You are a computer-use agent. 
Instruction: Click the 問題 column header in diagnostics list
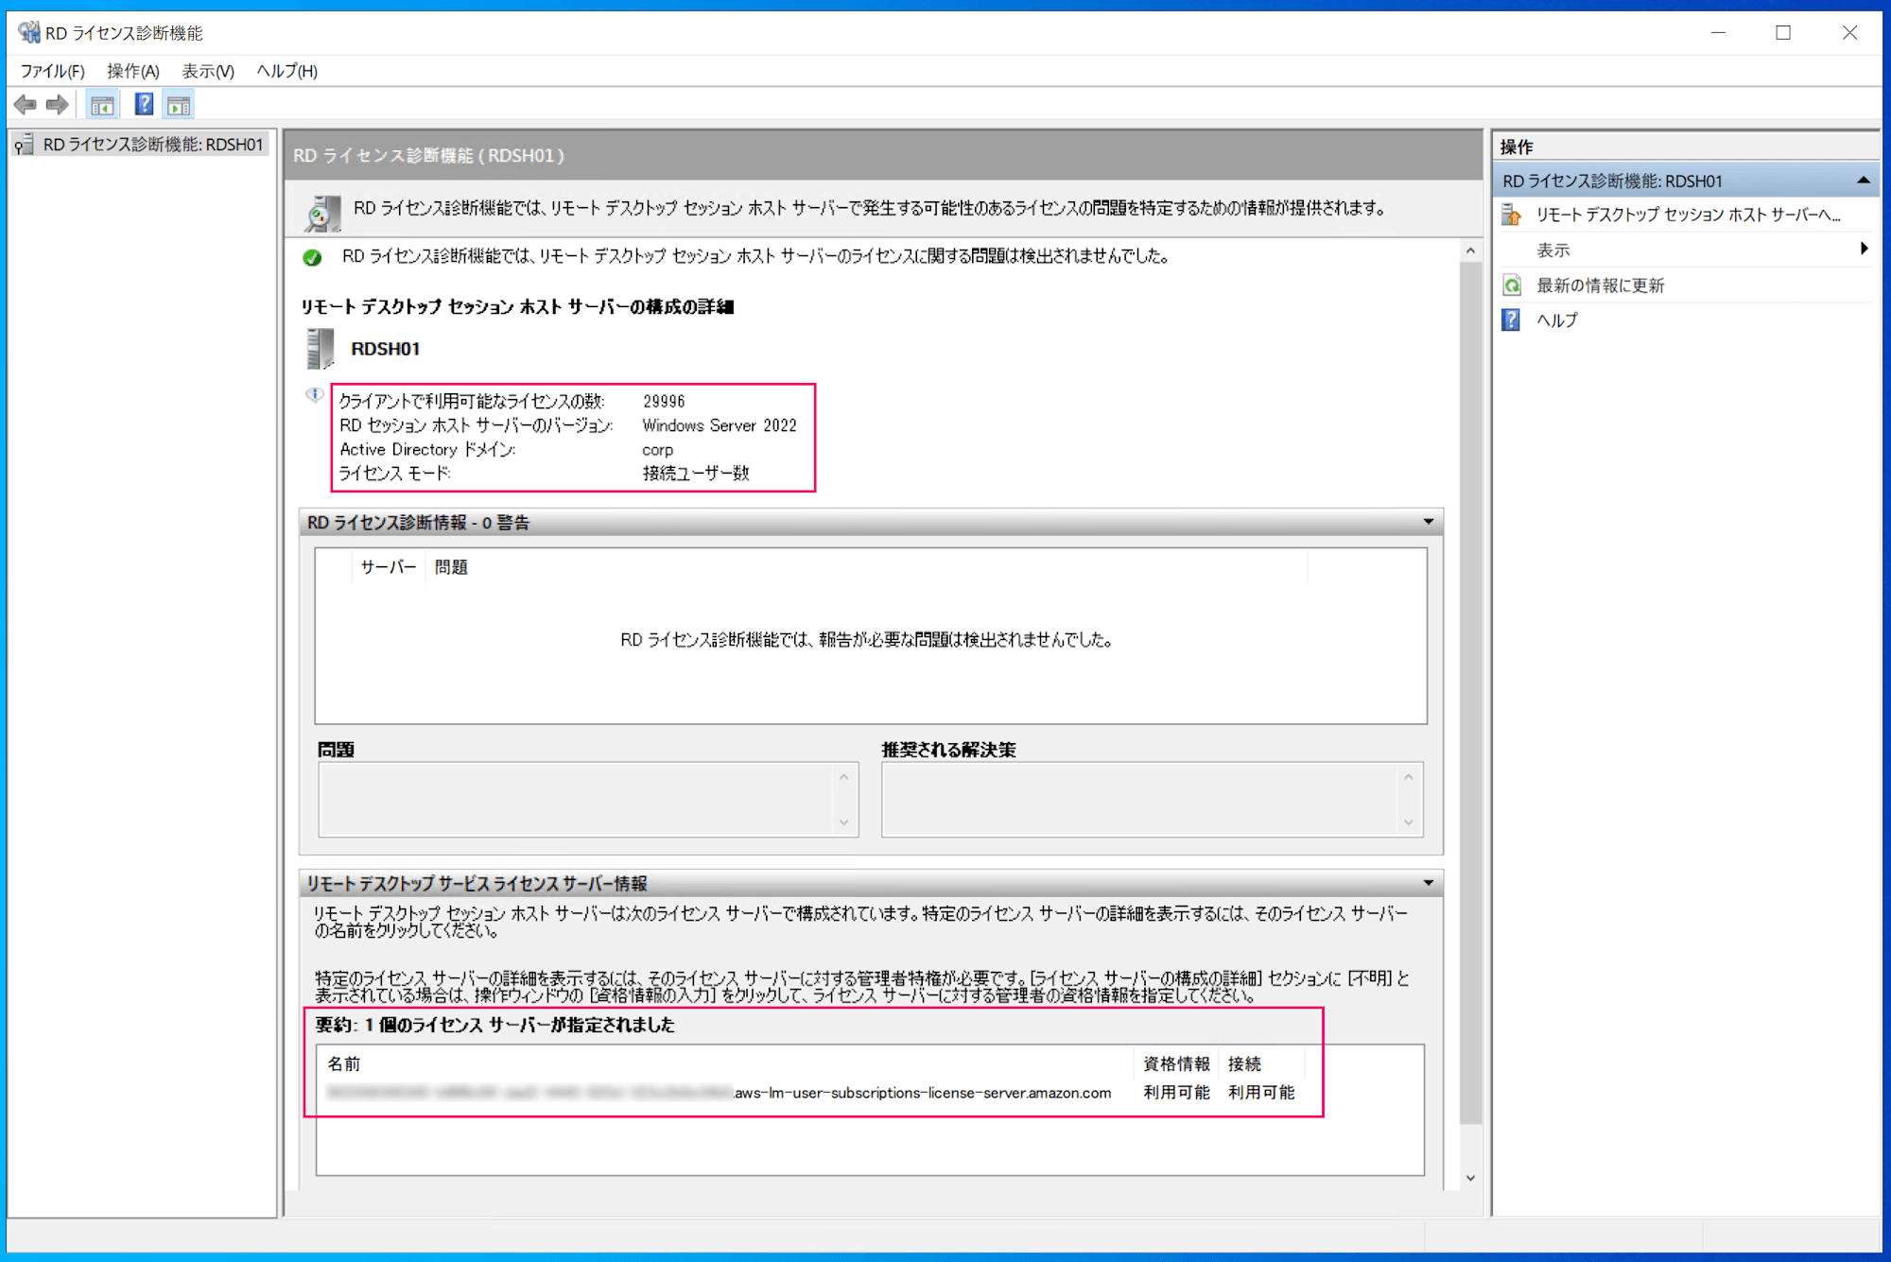click(451, 567)
